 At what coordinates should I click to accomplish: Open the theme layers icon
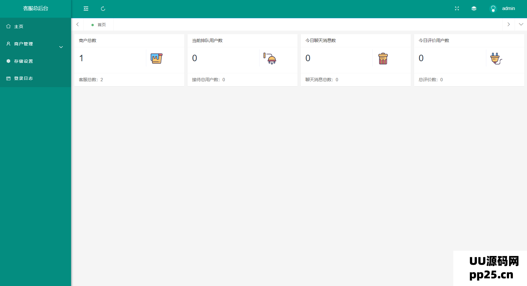pos(474,9)
